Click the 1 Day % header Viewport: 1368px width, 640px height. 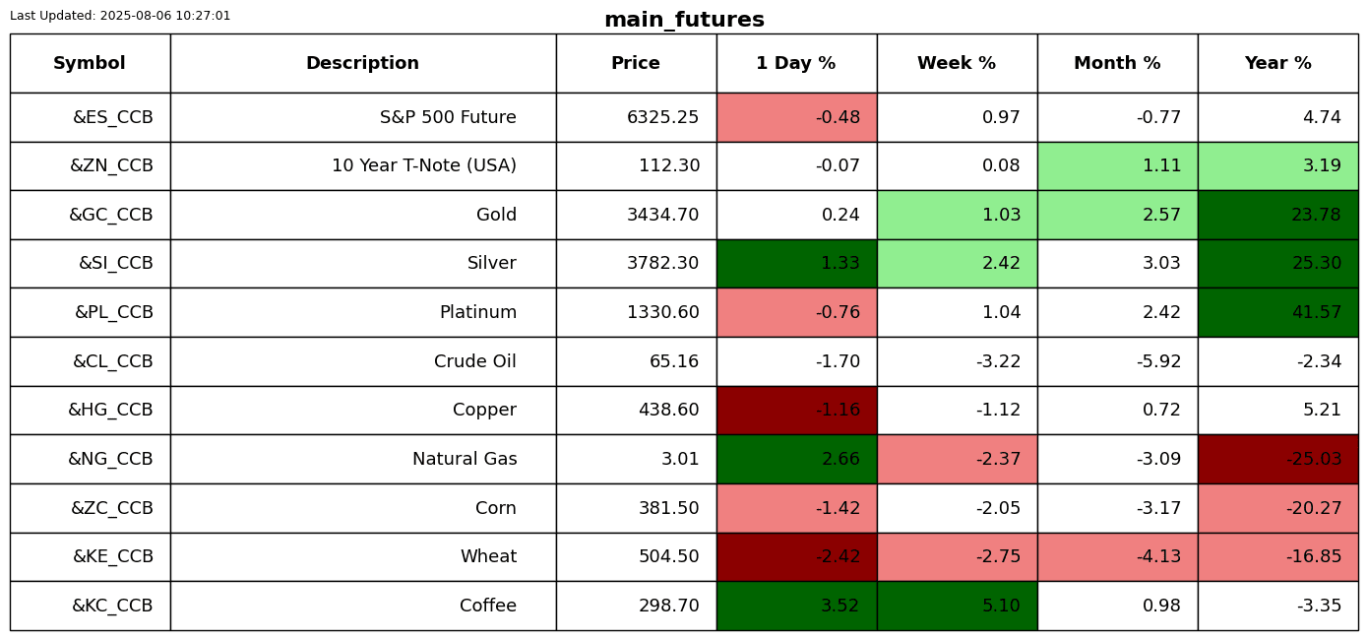(x=796, y=64)
